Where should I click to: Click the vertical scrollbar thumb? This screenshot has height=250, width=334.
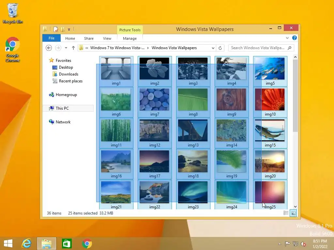295,96
